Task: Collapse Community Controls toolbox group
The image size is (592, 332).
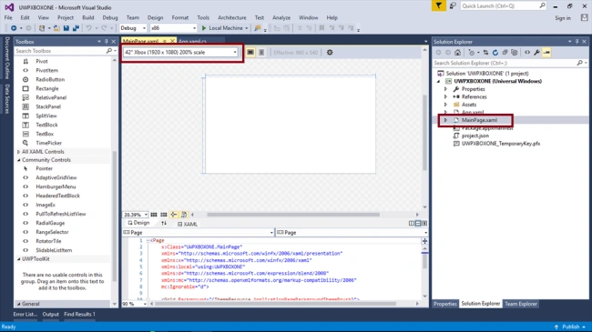Action: [x=18, y=160]
